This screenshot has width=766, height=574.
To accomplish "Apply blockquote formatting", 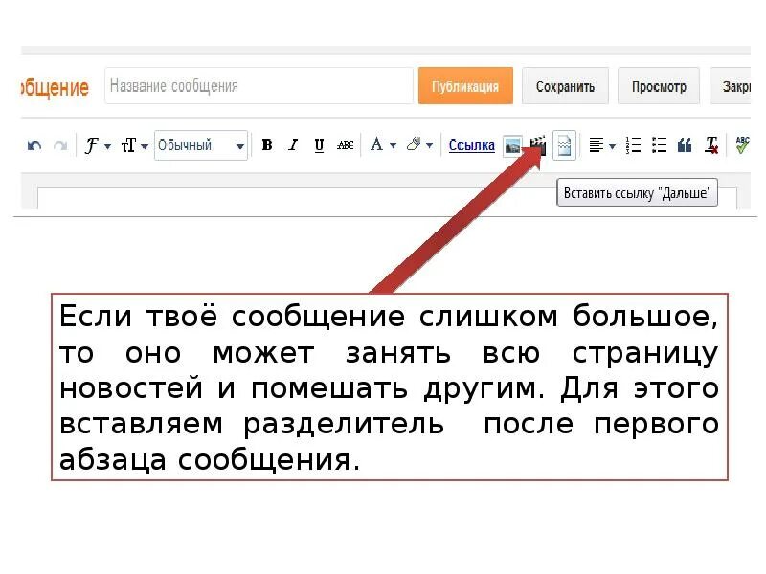I will [x=685, y=145].
